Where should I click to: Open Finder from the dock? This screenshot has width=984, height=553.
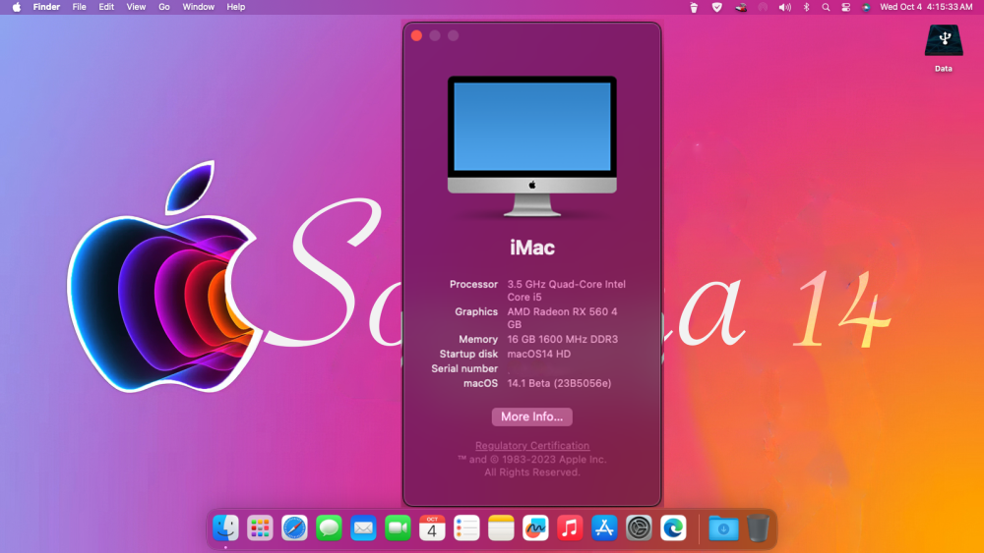tap(225, 527)
